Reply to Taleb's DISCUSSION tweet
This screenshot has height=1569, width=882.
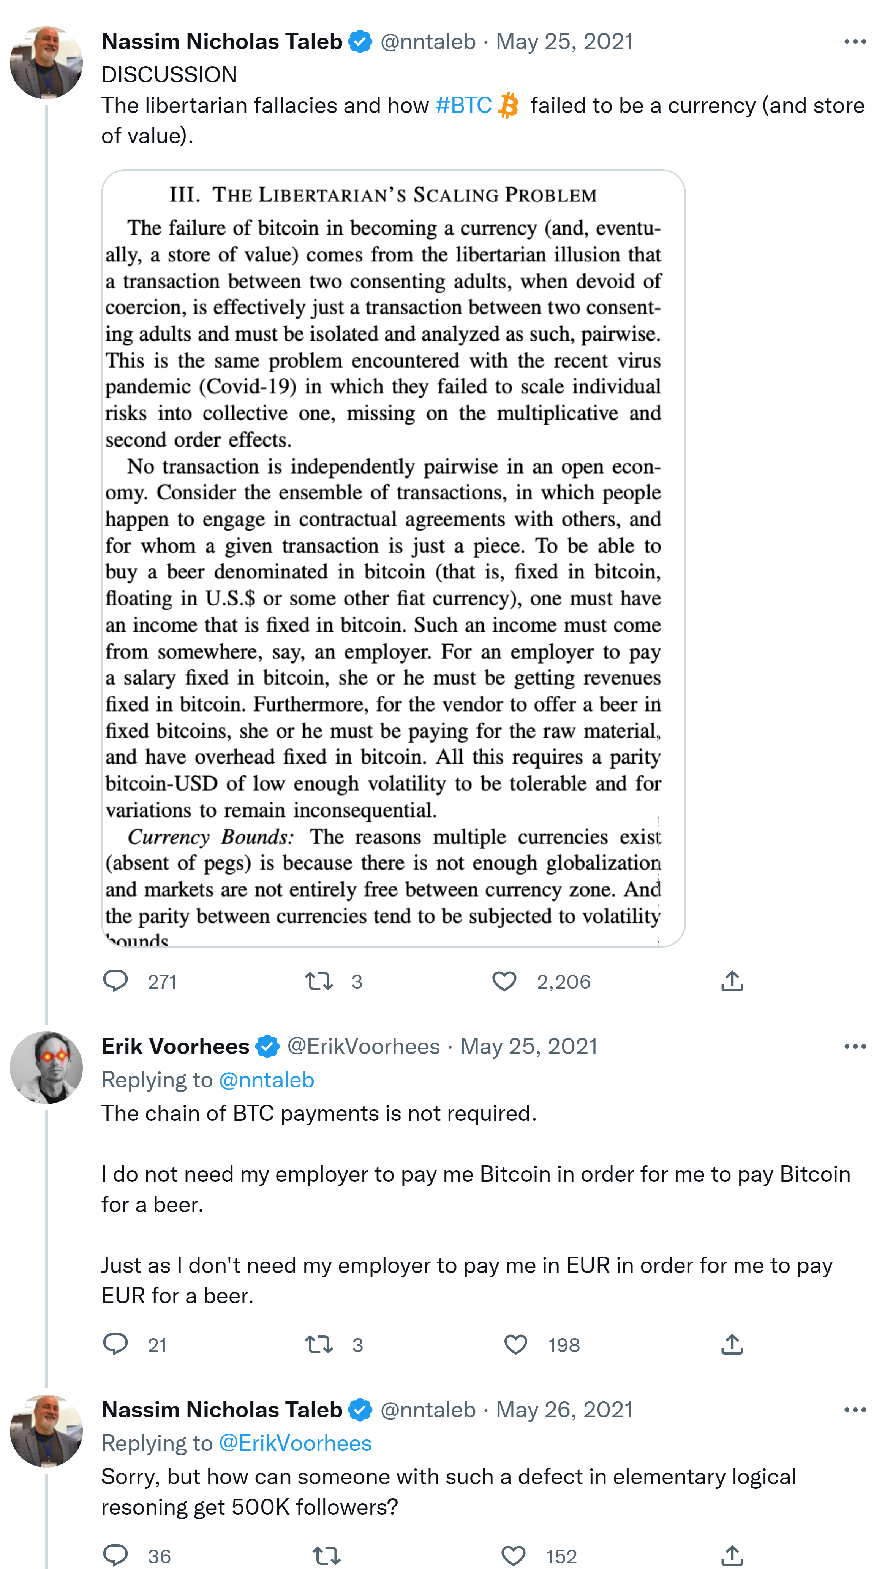(115, 981)
